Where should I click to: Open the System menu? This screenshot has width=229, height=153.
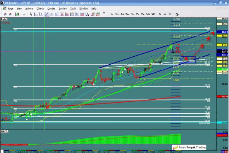pos(62,8)
